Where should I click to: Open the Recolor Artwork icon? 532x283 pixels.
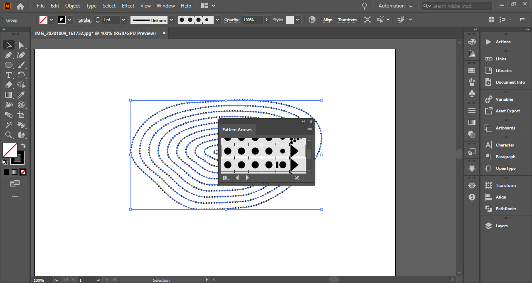312,20
